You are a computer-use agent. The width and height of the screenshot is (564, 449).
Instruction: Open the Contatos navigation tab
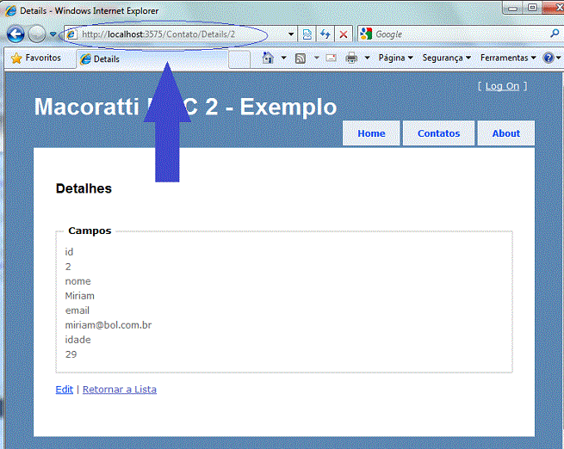(x=439, y=133)
